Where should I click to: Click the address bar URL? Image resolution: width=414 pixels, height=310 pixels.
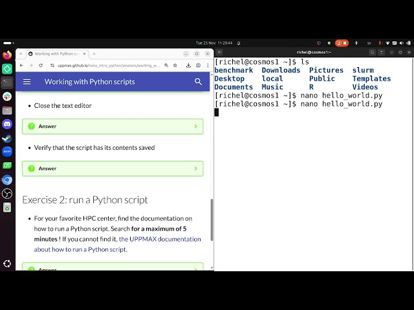pyautogui.click(x=109, y=65)
